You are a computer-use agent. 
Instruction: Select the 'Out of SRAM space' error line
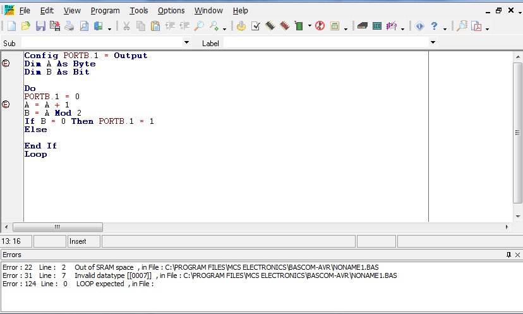tap(191, 267)
